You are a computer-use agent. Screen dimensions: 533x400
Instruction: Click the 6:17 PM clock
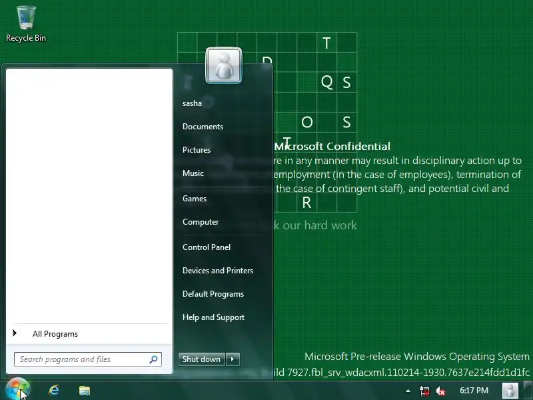(474, 391)
